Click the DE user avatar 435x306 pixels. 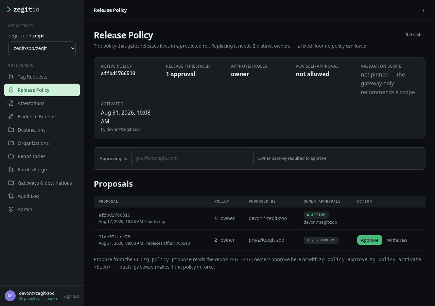(x=10, y=296)
